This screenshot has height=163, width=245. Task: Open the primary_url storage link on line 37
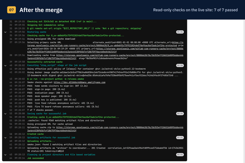pos(105,50)
